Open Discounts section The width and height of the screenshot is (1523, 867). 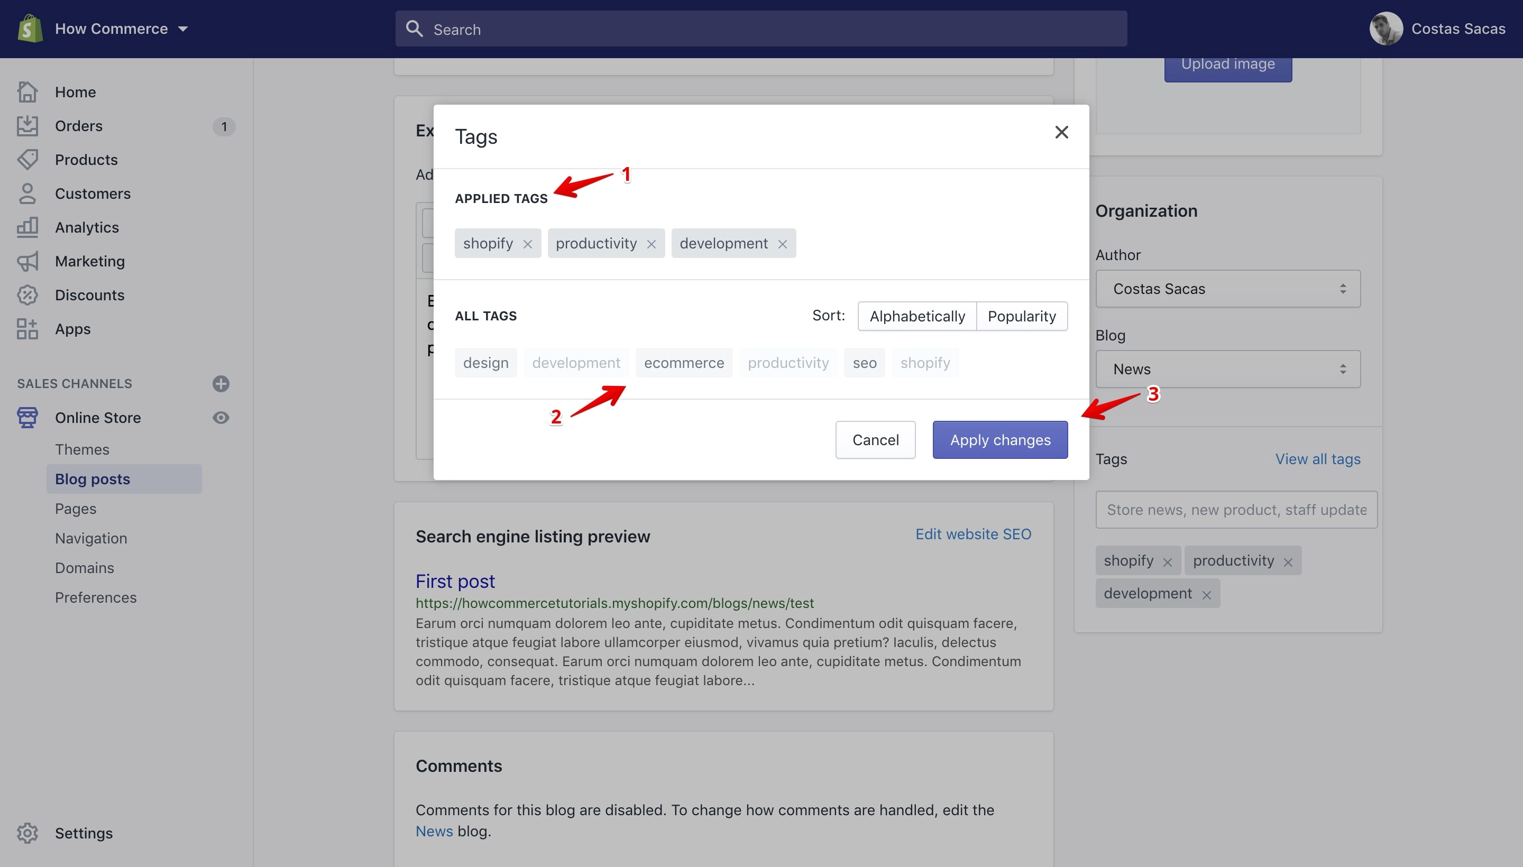click(90, 295)
